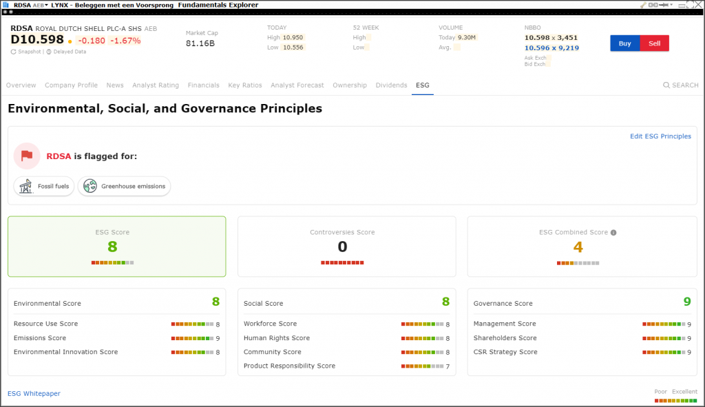Viewport: 705px width, 407px height.
Task: Click the ESG Combined Score 4 rating bar
Action: (x=578, y=263)
